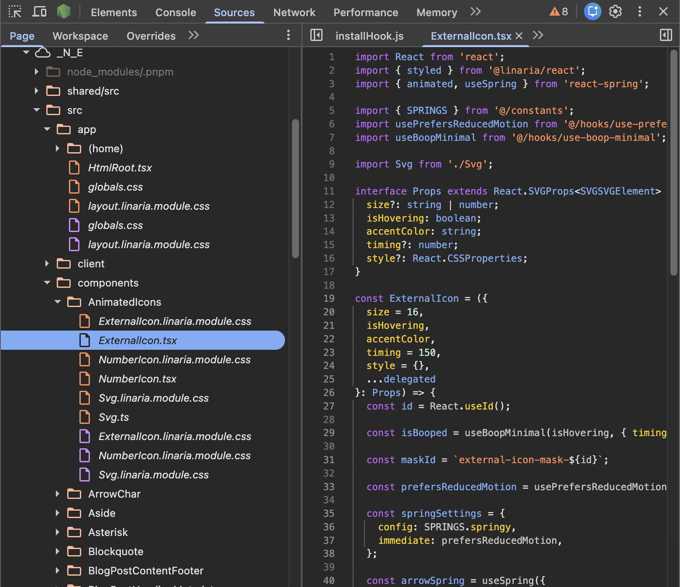Screen dimensions: 680x587
Task: Close the DevTools panel
Action: click(663, 12)
